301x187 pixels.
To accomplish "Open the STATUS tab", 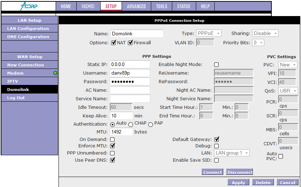I will [183, 6].
